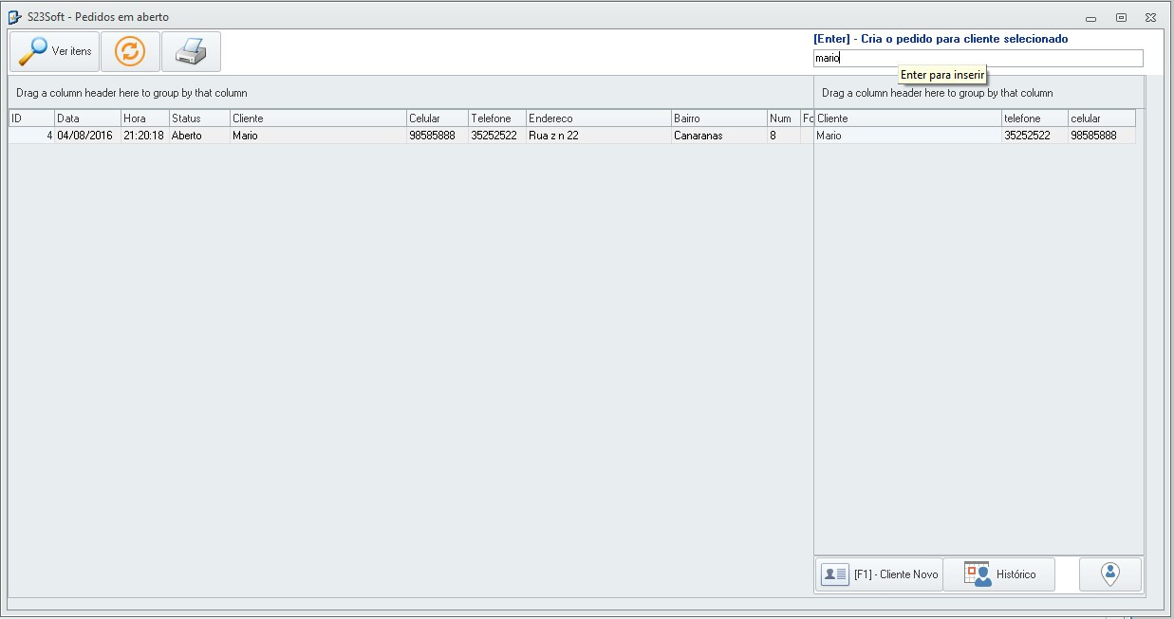This screenshot has width=1174, height=619.
Task: Click the Ver itens magnifier button
Action: click(54, 51)
